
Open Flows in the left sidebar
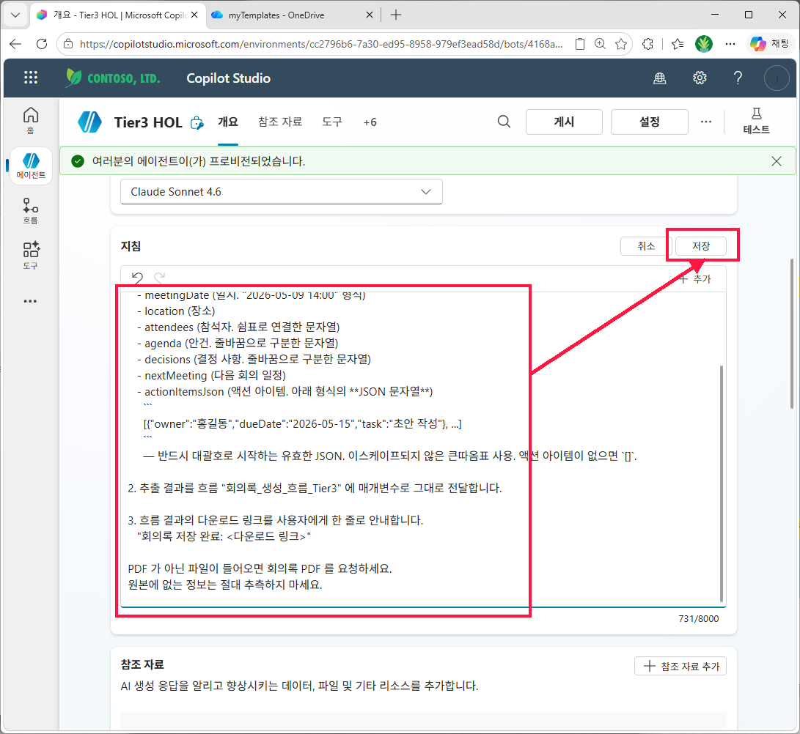tap(31, 211)
